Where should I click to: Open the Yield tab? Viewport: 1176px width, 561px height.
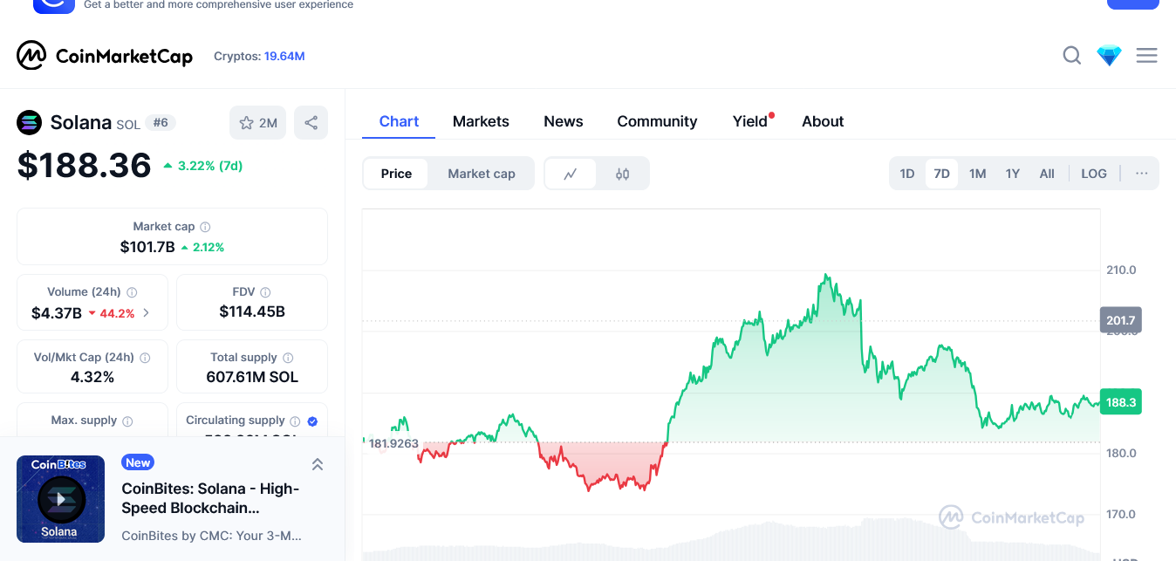point(750,121)
